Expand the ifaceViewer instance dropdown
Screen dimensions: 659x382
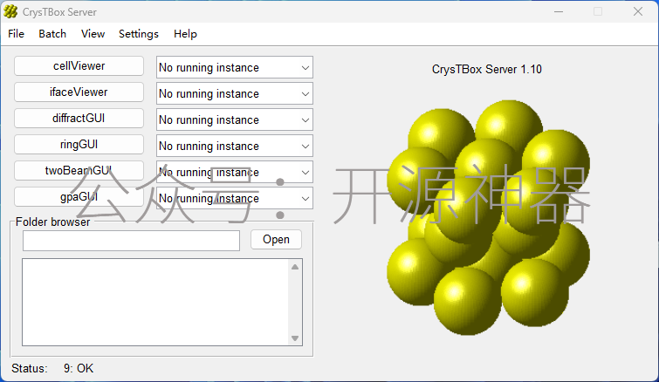click(x=235, y=93)
